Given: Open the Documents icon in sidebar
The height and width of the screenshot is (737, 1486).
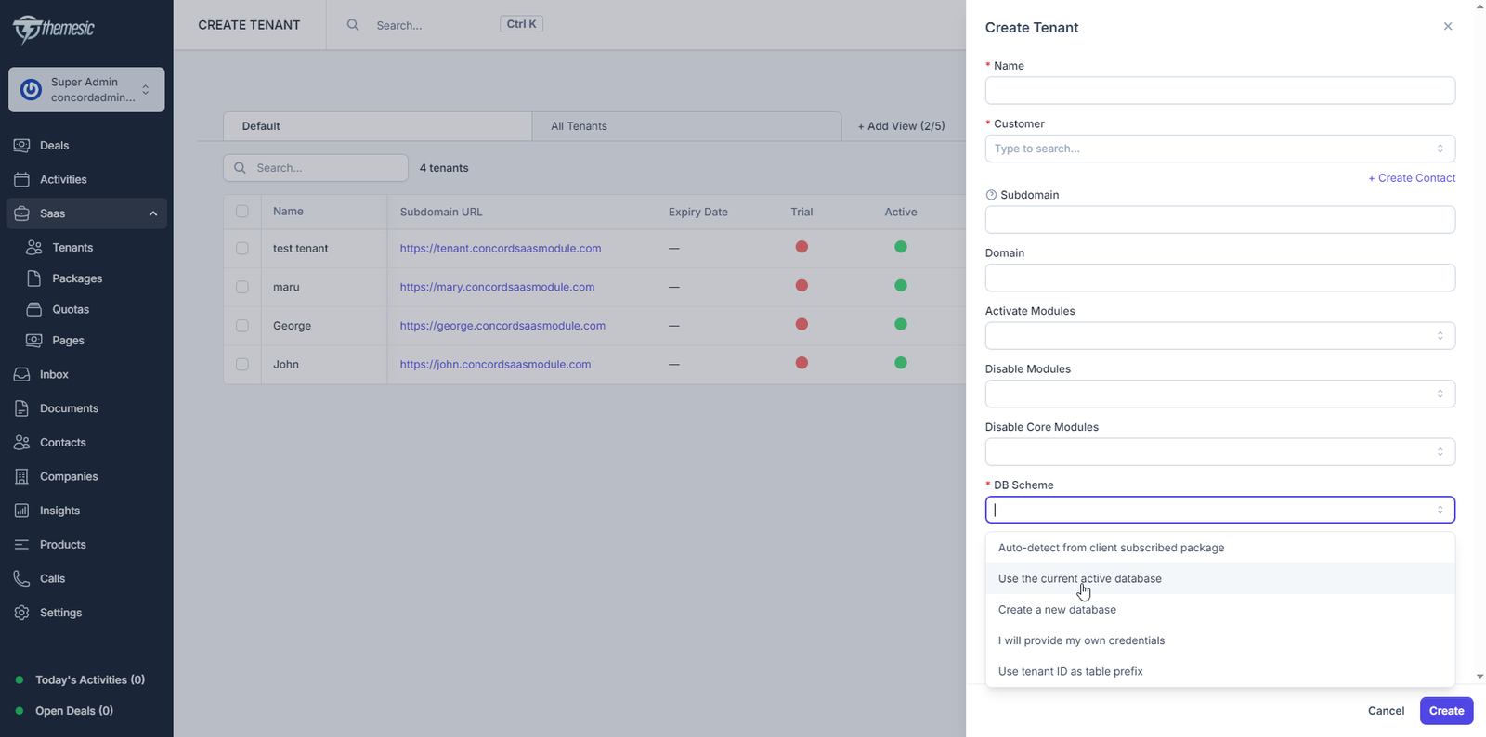Looking at the screenshot, I should [21, 408].
